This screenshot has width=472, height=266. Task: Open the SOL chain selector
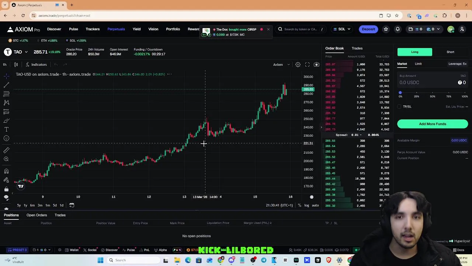click(x=342, y=29)
